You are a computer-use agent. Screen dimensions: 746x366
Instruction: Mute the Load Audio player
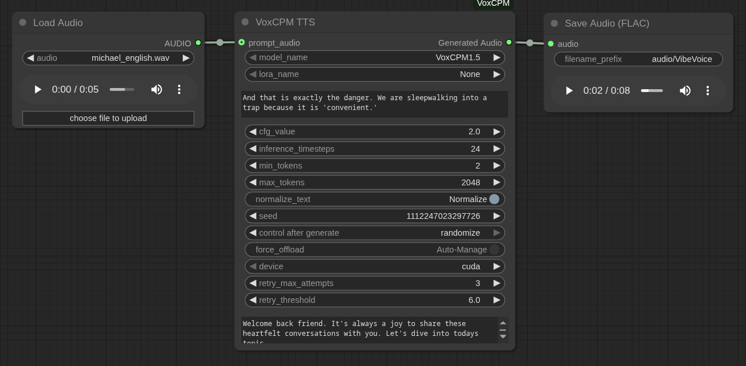[157, 89]
